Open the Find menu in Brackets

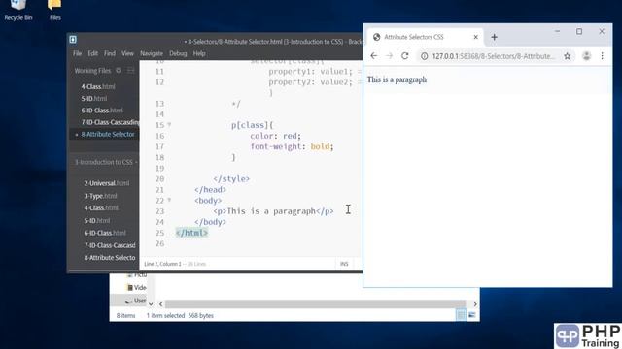tap(110, 53)
